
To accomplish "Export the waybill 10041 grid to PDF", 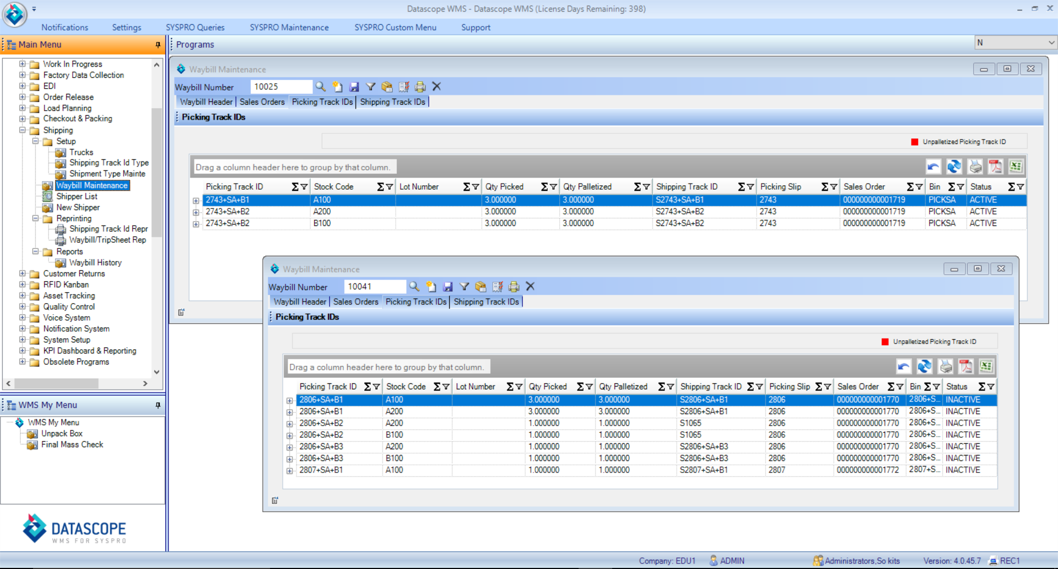I will pyautogui.click(x=966, y=366).
